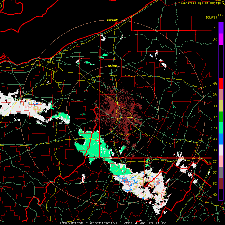Click the BD legend label
Screen dimensions: 225x225
(x=214, y=106)
